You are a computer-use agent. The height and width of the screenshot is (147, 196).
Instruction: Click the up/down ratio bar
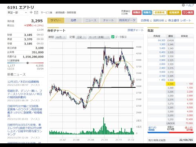tap(170, 132)
